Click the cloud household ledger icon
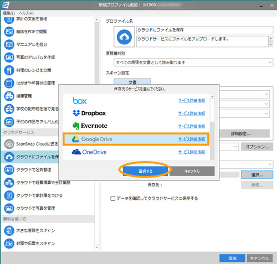The height and width of the screenshot is (264, 277). [9, 195]
